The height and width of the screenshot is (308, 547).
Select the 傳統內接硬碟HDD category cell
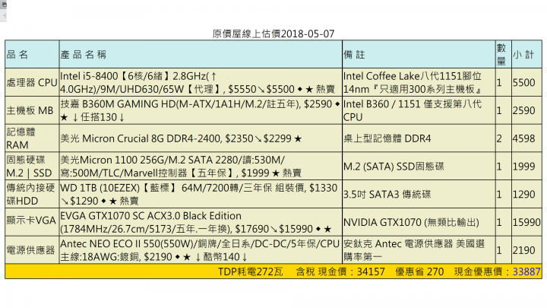click(32, 194)
